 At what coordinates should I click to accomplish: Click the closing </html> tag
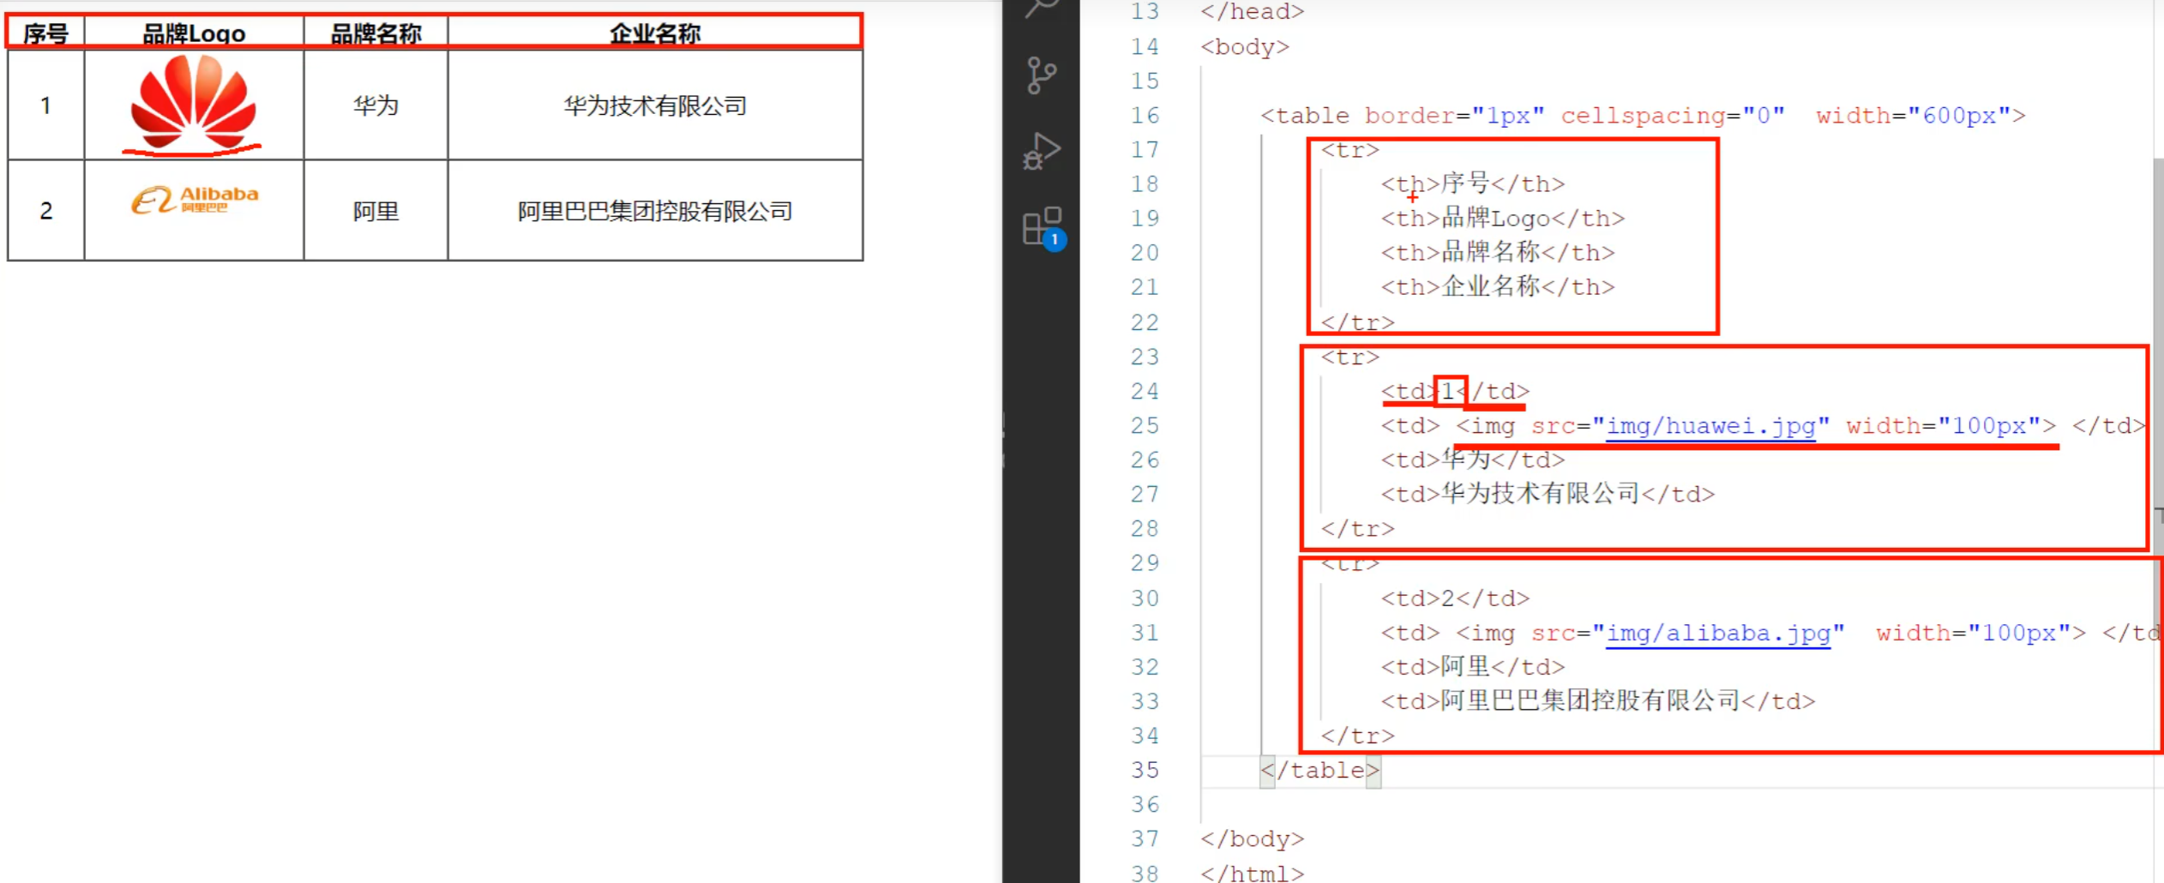(x=1252, y=873)
